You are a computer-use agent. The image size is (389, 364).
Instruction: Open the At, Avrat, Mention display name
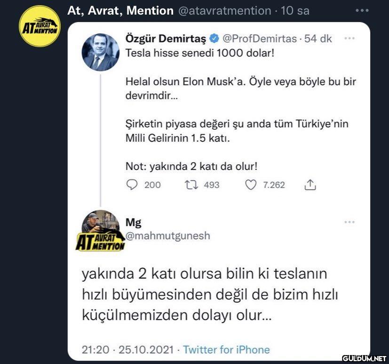120,10
